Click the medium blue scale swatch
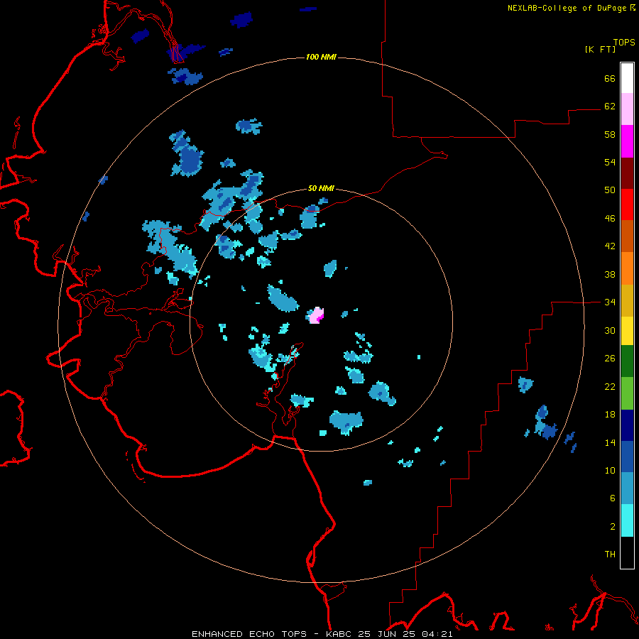Image resolution: width=639 pixels, height=639 pixels. tap(627, 457)
